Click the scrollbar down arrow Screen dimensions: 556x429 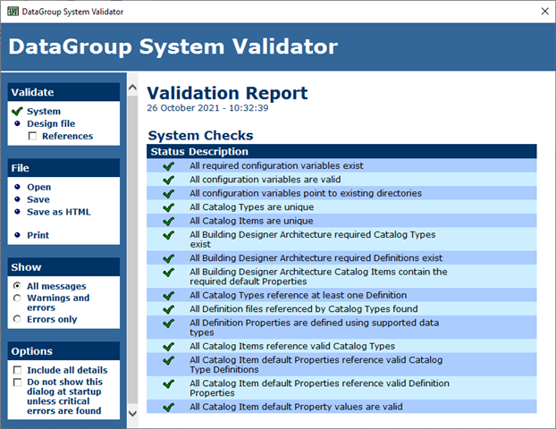pyautogui.click(x=132, y=414)
